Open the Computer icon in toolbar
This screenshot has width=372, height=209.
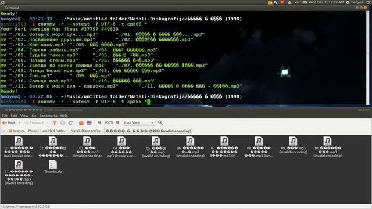pos(89,122)
